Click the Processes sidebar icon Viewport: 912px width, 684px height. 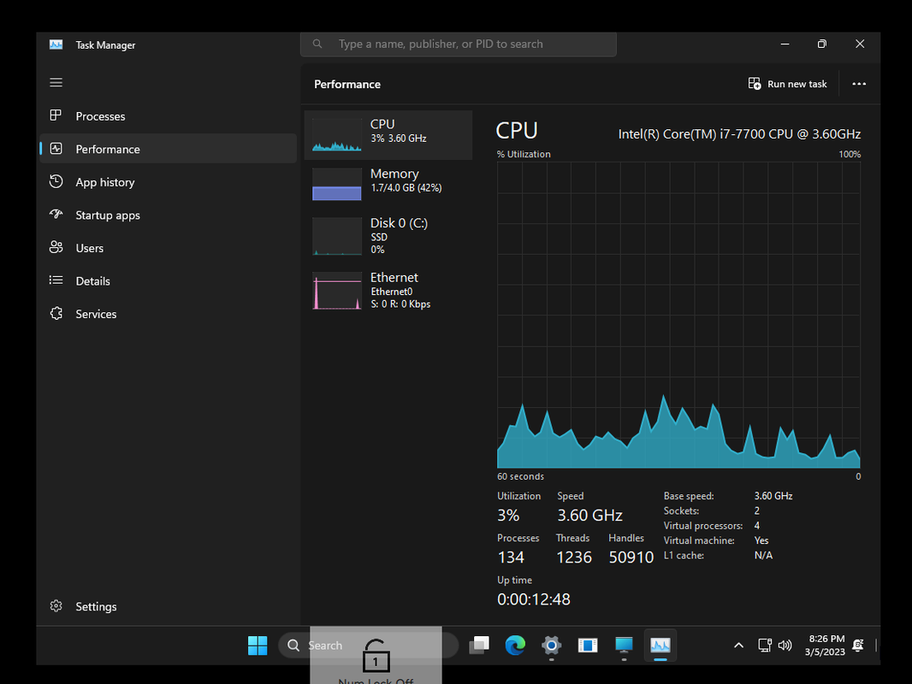pyautogui.click(x=56, y=115)
